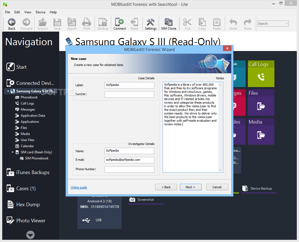Open the View menu

[28, 12]
